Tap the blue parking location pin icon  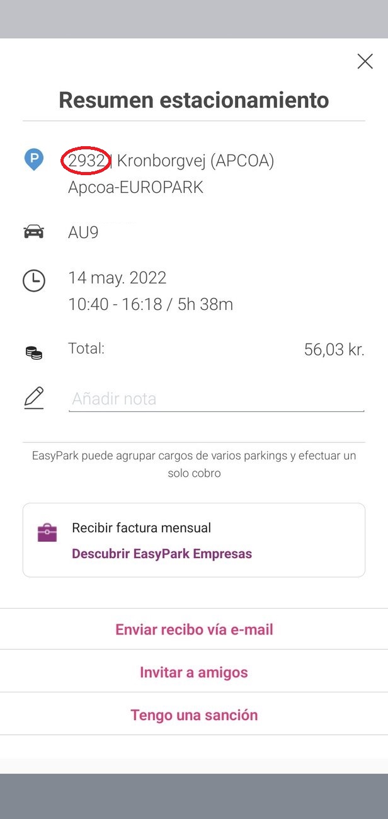pos(34,159)
